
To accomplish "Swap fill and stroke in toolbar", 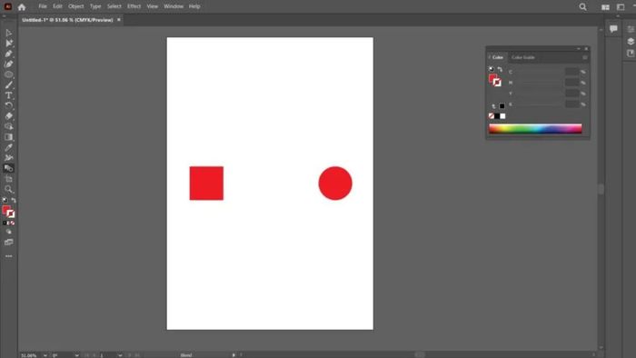I will point(14,200).
